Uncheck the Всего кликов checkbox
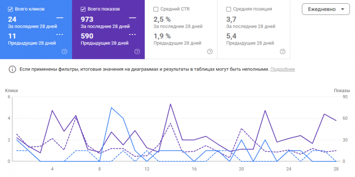The width and height of the screenshot is (355, 177). pos(10,9)
